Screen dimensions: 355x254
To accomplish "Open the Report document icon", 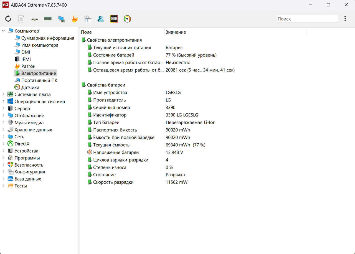I will click(21, 19).
